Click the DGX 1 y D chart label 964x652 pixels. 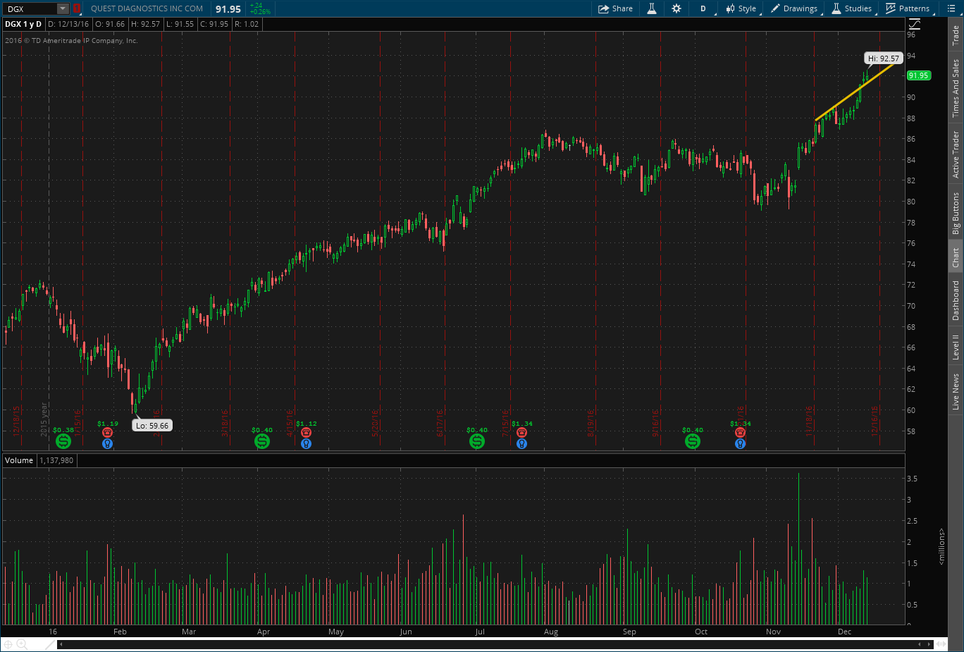pos(23,24)
